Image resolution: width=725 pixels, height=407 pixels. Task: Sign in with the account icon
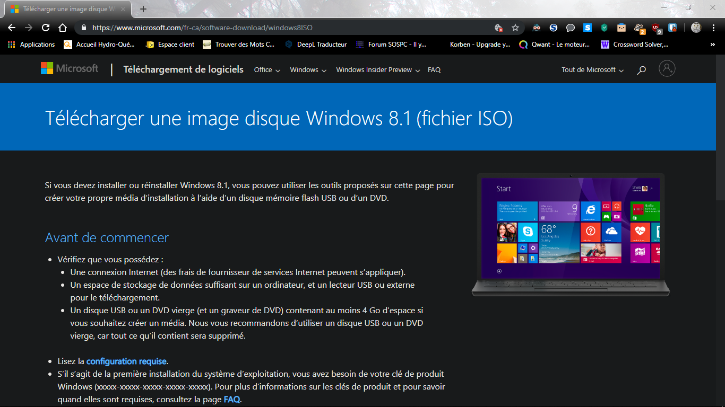(667, 68)
